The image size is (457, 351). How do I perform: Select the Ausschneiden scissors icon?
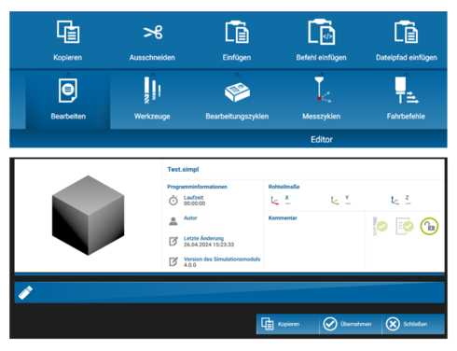coord(153,32)
